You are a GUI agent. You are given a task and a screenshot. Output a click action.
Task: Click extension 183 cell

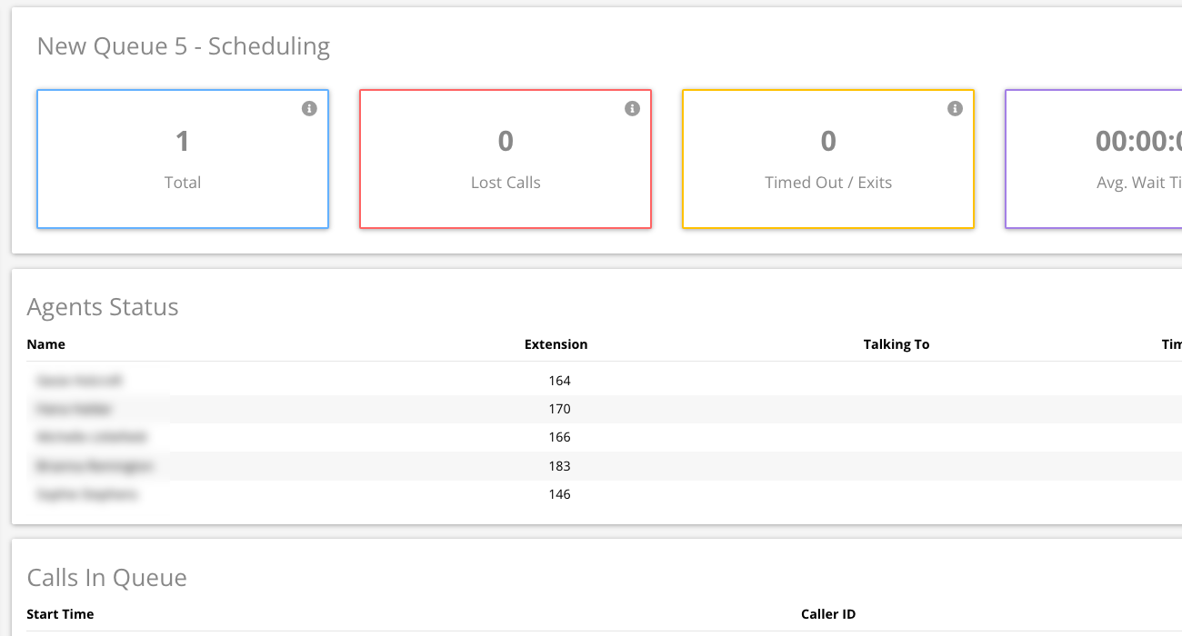(559, 466)
